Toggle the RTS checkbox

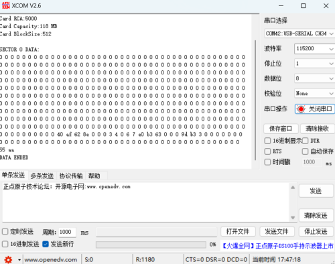coord(267,151)
